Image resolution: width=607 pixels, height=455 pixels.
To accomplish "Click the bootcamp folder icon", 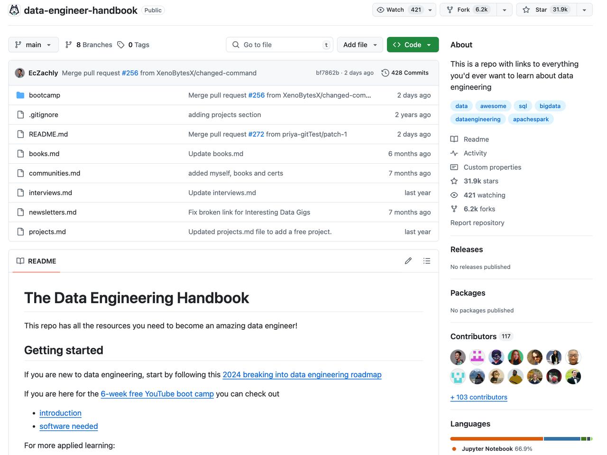I will pyautogui.click(x=20, y=95).
